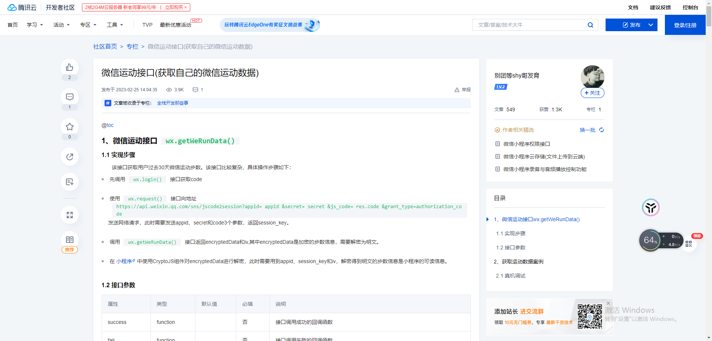Open article 微信小程序权限接口
The height and width of the screenshot is (341, 712).
pyautogui.click(x=527, y=144)
